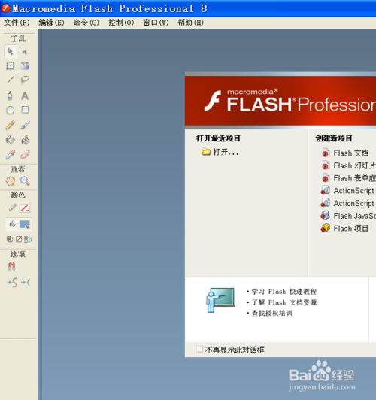This screenshot has height=400, width=376.
Task: Create a new Flash JavaScript file
Action: coord(348,216)
